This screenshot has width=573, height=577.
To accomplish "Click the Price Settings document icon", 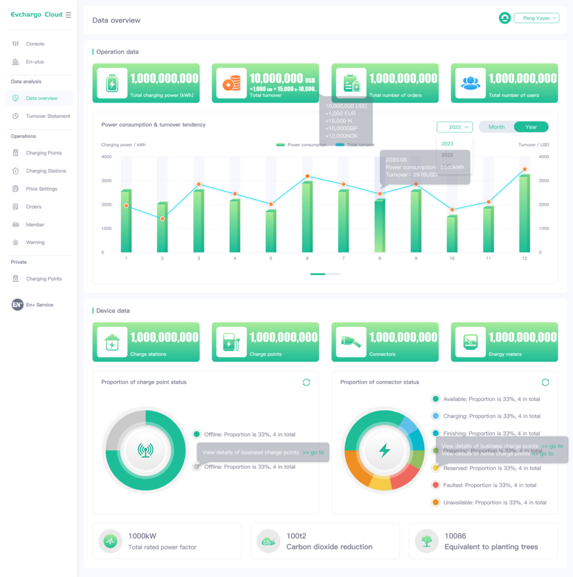I will click(x=15, y=189).
